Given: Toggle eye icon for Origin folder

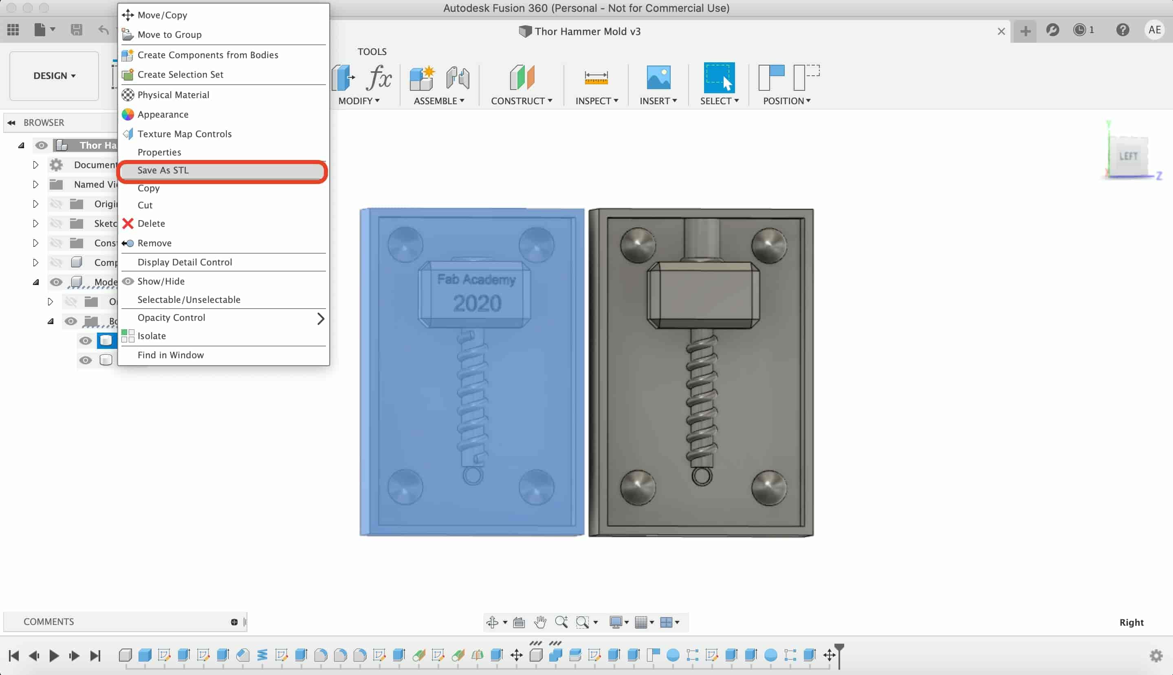Looking at the screenshot, I should click(55, 204).
